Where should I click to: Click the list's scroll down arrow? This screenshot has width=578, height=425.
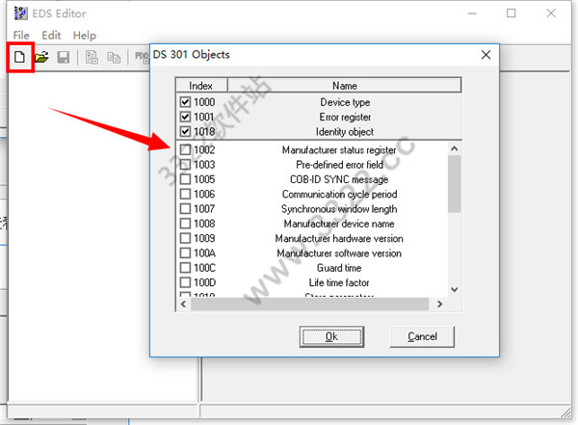pos(455,290)
